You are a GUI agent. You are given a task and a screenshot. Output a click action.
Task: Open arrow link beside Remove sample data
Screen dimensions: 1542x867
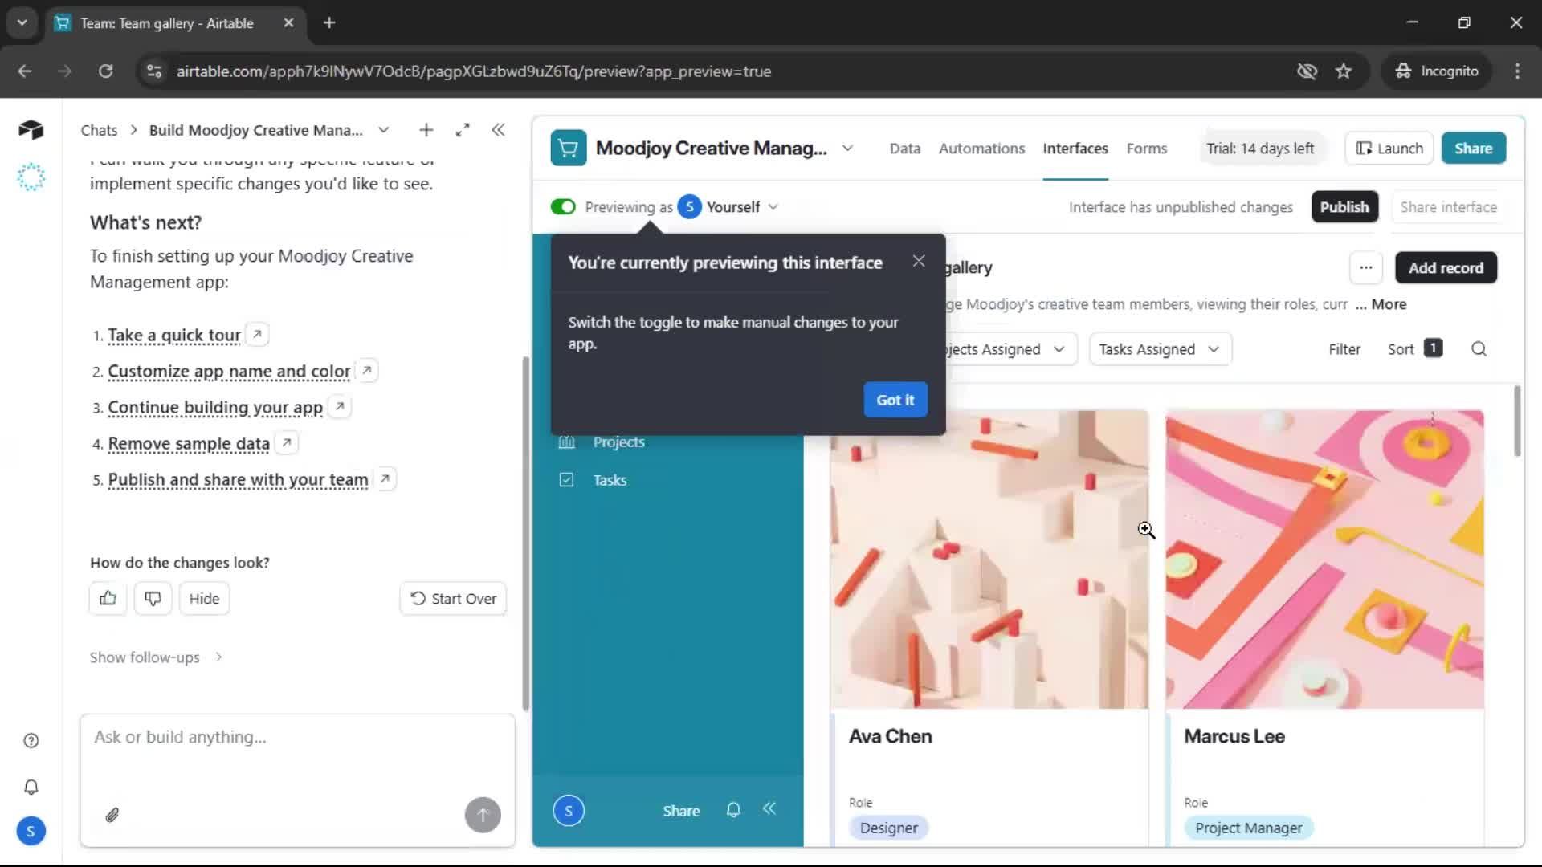point(287,442)
